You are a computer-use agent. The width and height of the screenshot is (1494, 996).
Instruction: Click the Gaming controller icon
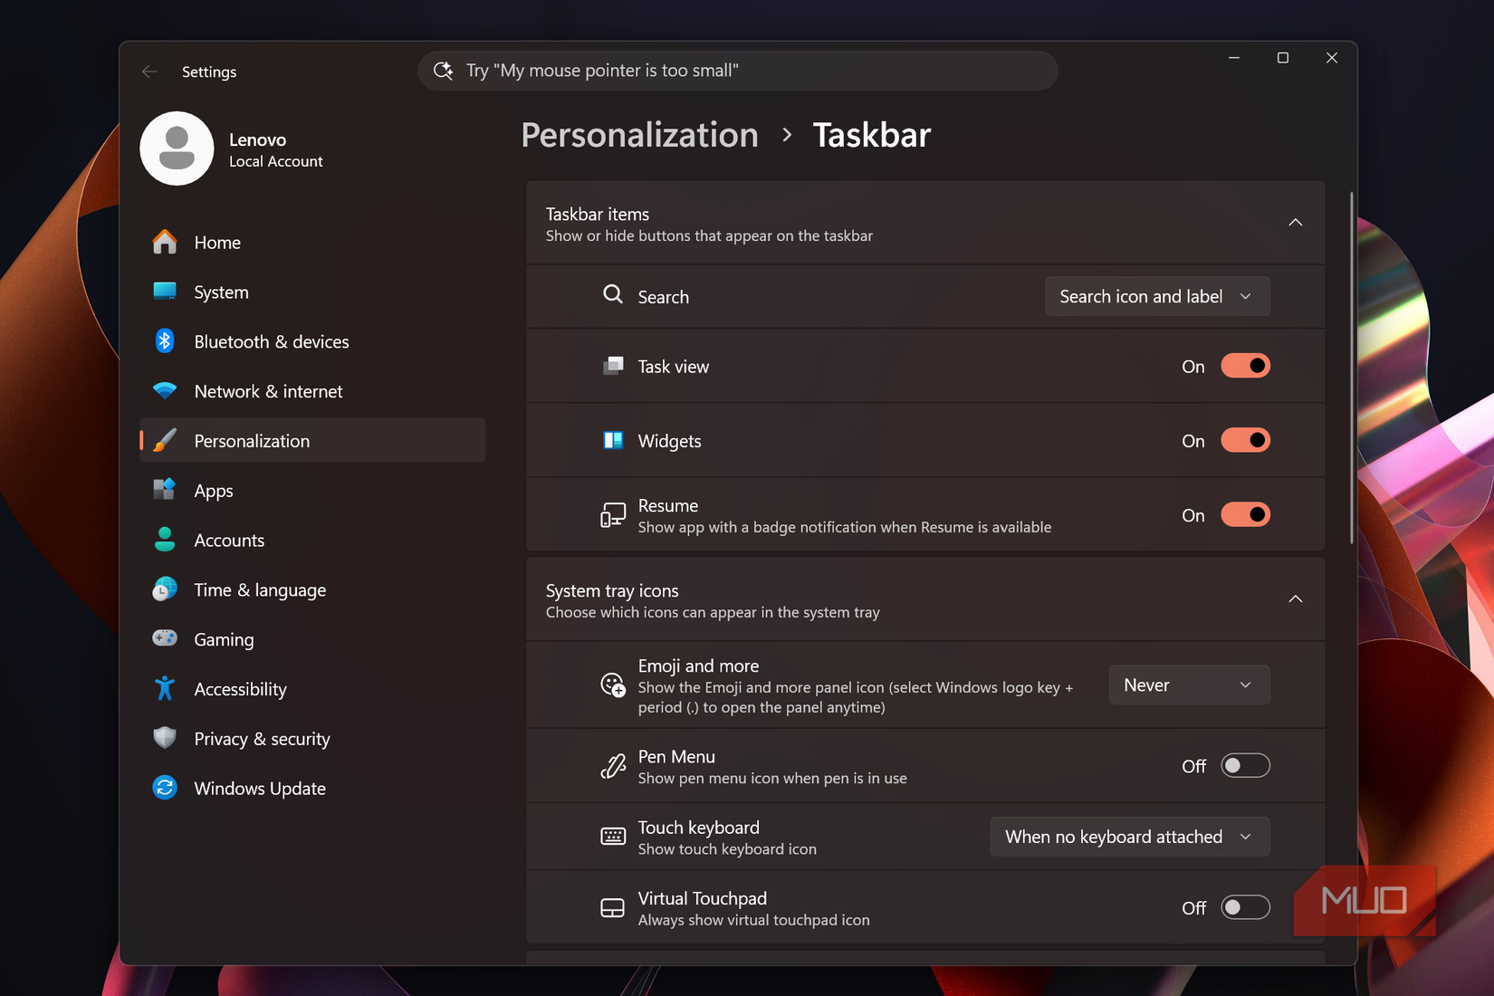[x=165, y=638]
